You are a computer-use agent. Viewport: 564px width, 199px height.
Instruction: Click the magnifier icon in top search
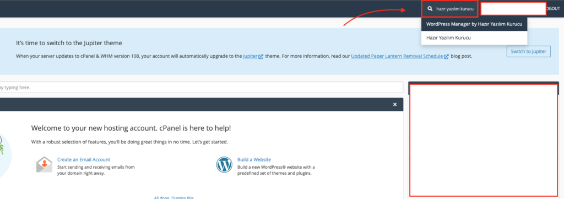click(x=430, y=9)
